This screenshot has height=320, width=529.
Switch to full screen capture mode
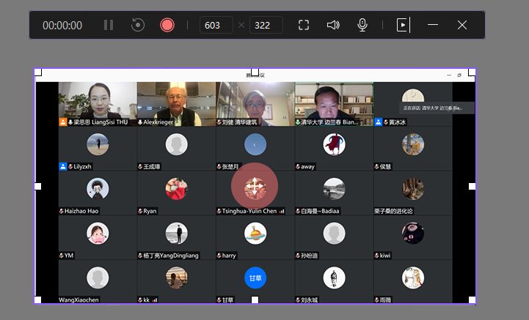304,25
